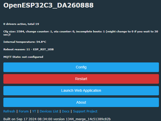Open the Support Project link

pyautogui.click(x=85, y=111)
